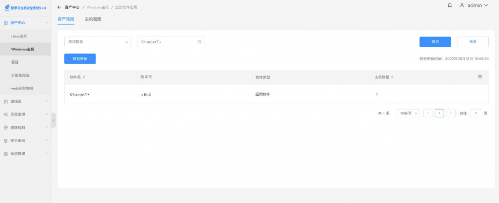Open the notification bell
This screenshot has height=203, width=499.
pos(449,5)
